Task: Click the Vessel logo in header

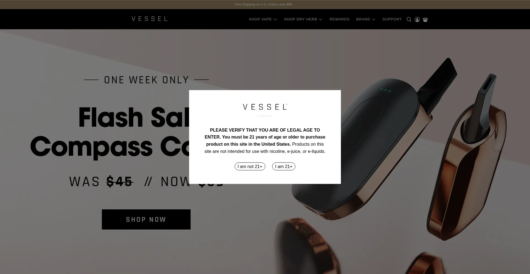Action: coord(150,19)
